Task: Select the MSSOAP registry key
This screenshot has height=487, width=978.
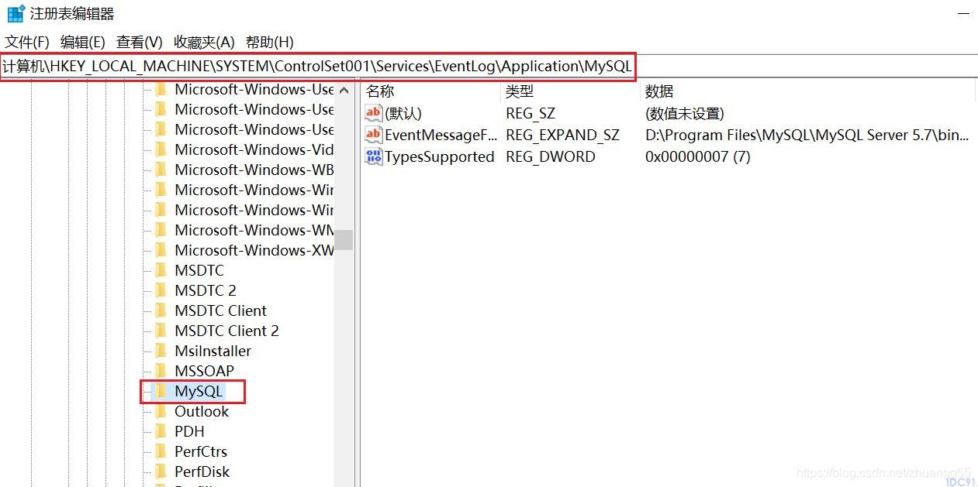Action: [x=204, y=371]
